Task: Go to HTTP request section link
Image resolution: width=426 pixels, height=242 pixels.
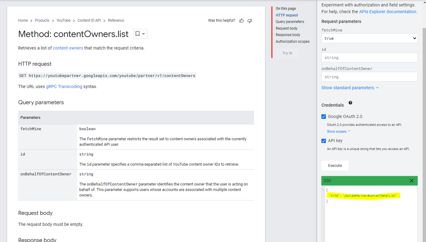Action: point(287,15)
